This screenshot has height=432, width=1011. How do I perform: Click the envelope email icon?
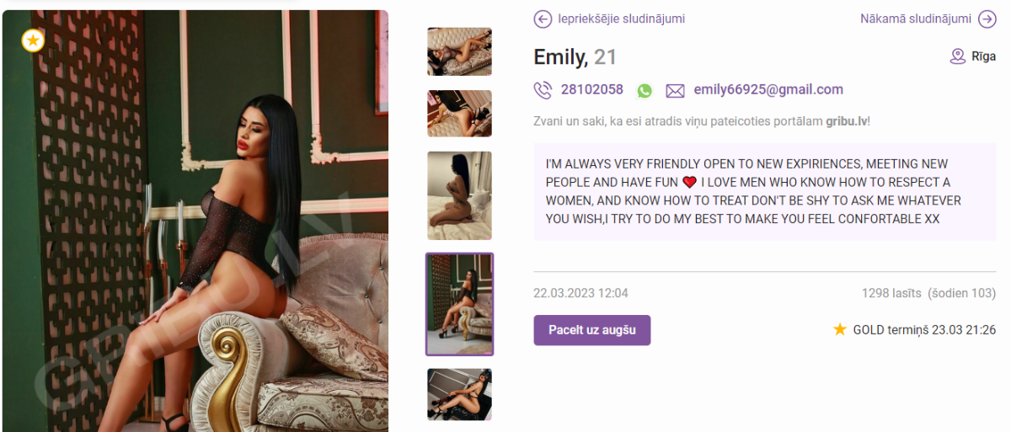(675, 91)
